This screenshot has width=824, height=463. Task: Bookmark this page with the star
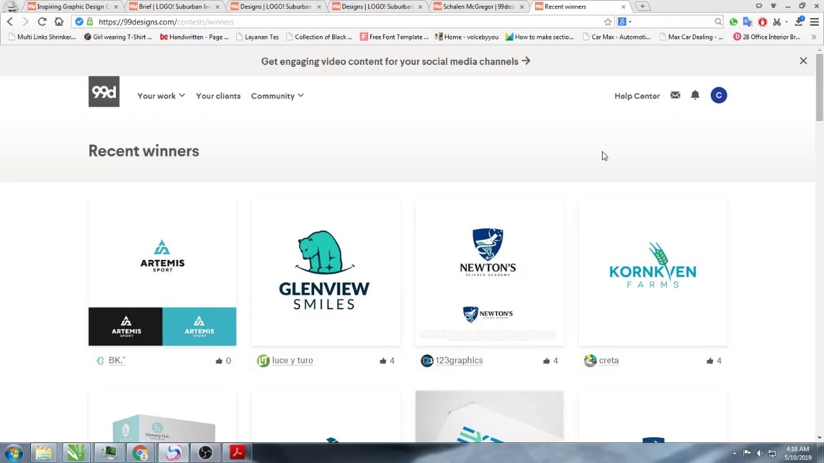pos(608,22)
